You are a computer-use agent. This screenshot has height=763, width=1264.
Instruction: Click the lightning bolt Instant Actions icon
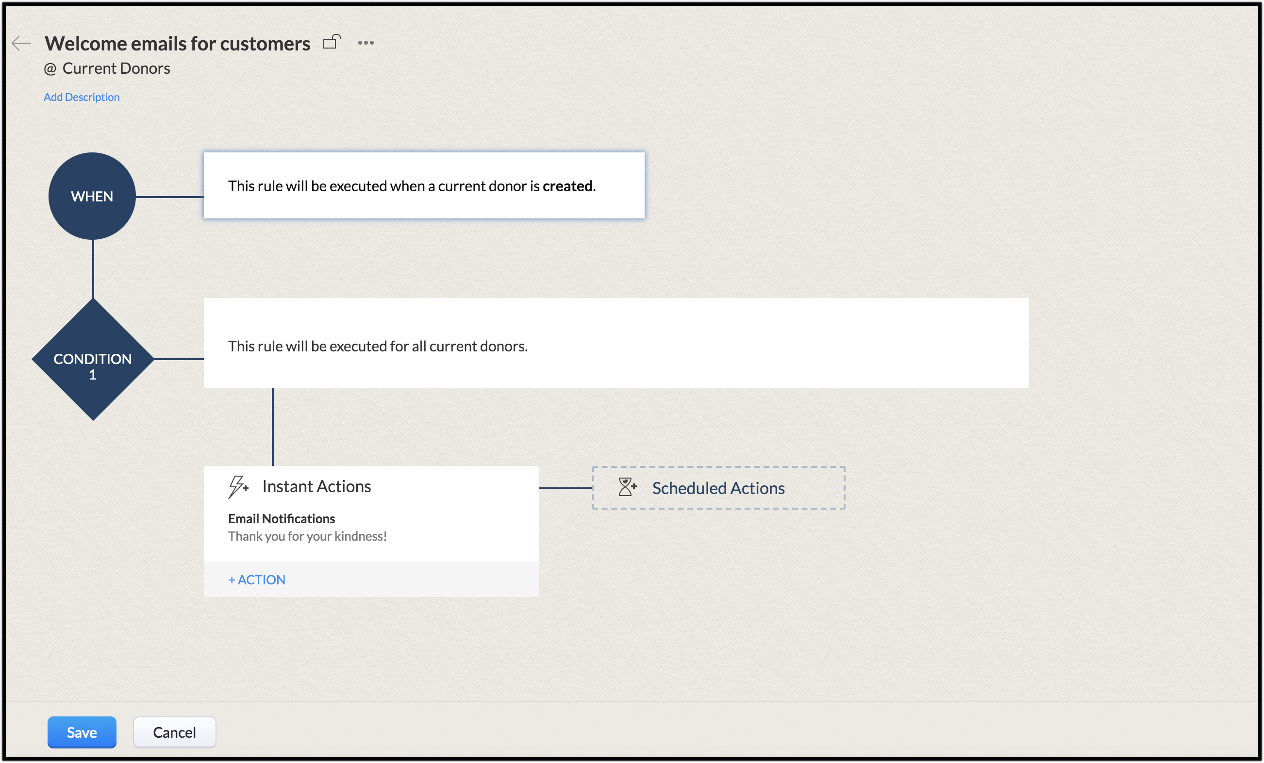(x=238, y=486)
